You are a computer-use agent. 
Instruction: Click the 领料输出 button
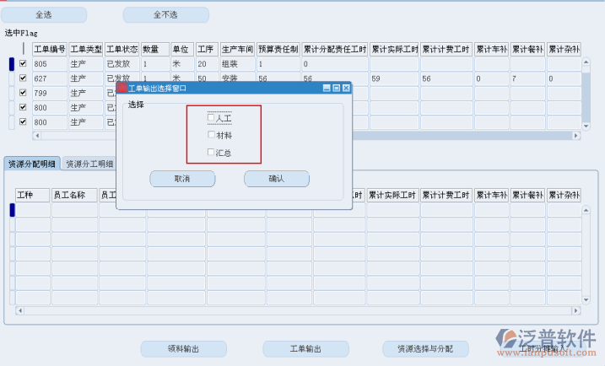[183, 348]
